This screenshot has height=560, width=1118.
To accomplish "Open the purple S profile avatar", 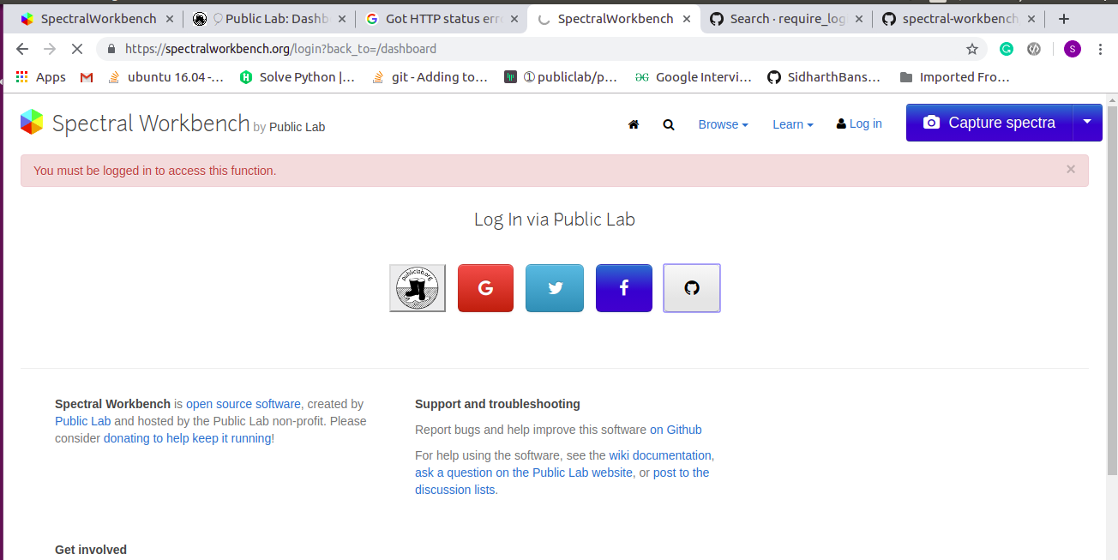I will (x=1073, y=49).
